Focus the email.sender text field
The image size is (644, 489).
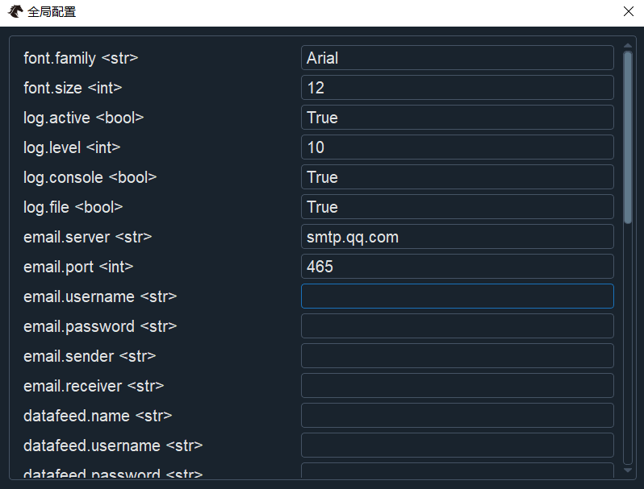(457, 356)
